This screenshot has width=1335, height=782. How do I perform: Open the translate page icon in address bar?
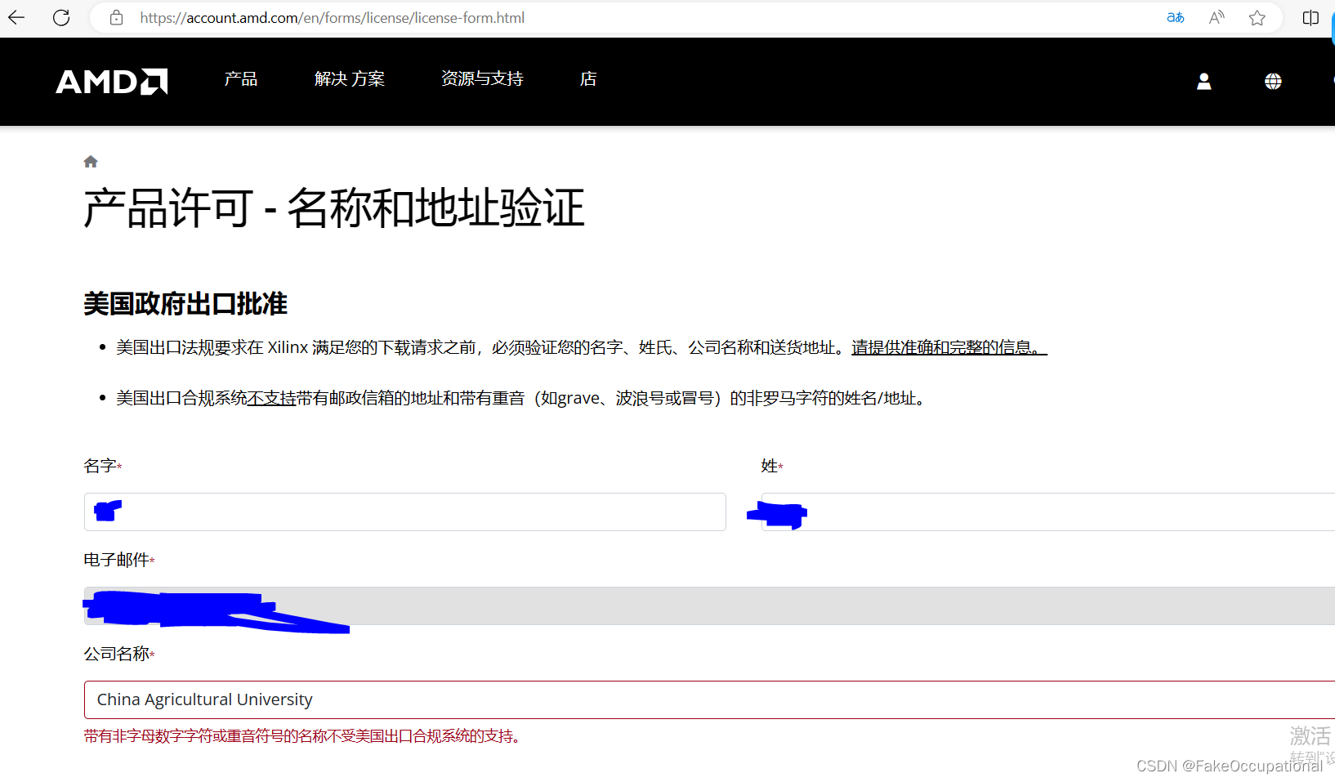pyautogui.click(x=1175, y=17)
